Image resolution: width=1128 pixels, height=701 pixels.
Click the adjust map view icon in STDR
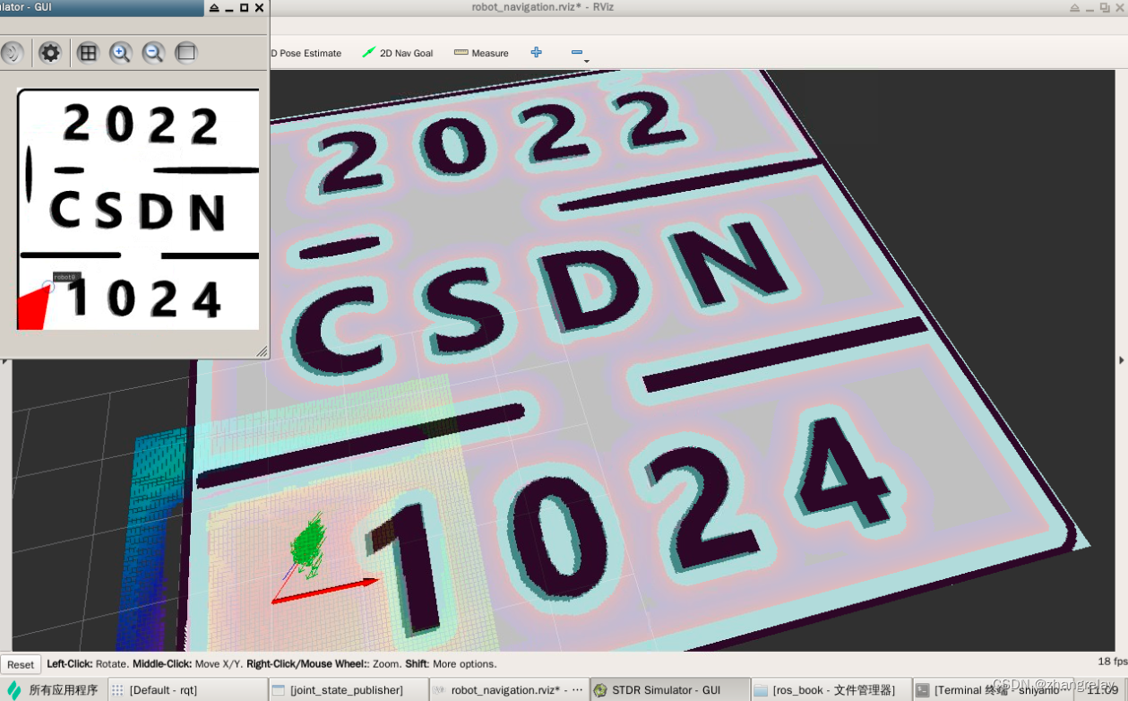coord(186,53)
